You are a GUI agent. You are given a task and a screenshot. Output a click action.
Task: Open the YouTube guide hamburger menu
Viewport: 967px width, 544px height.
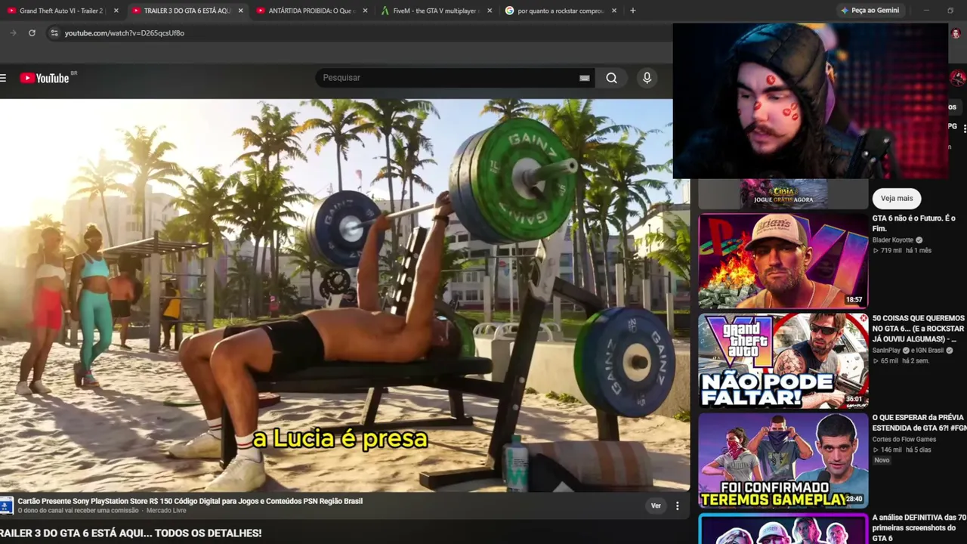point(3,78)
